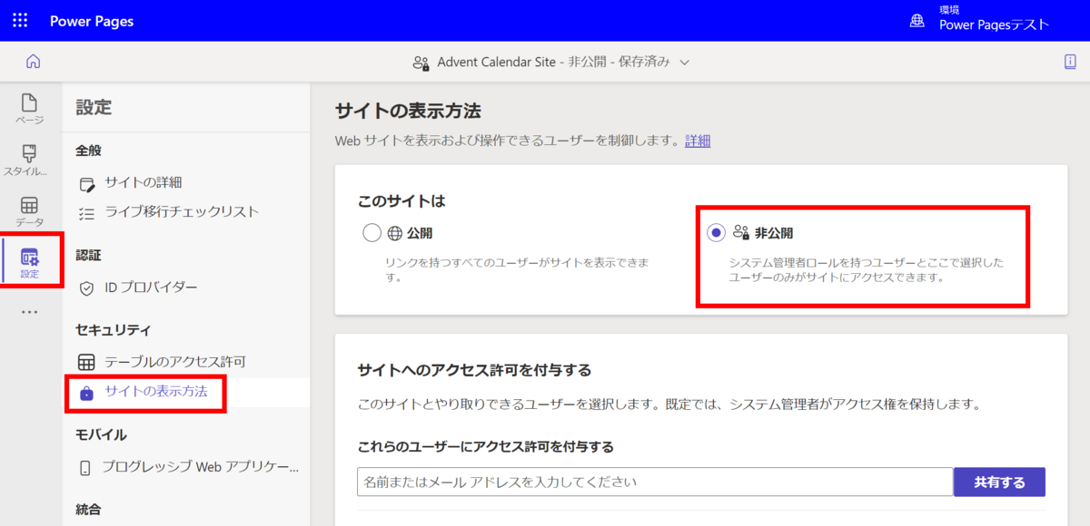Go to the Home icon
Screen dimensions: 1090x526
coord(34,62)
